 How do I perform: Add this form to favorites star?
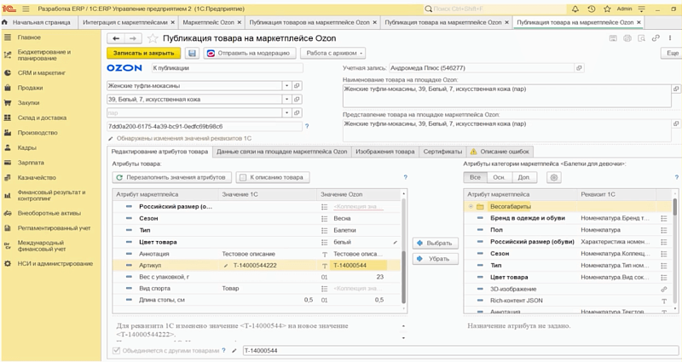click(153, 38)
